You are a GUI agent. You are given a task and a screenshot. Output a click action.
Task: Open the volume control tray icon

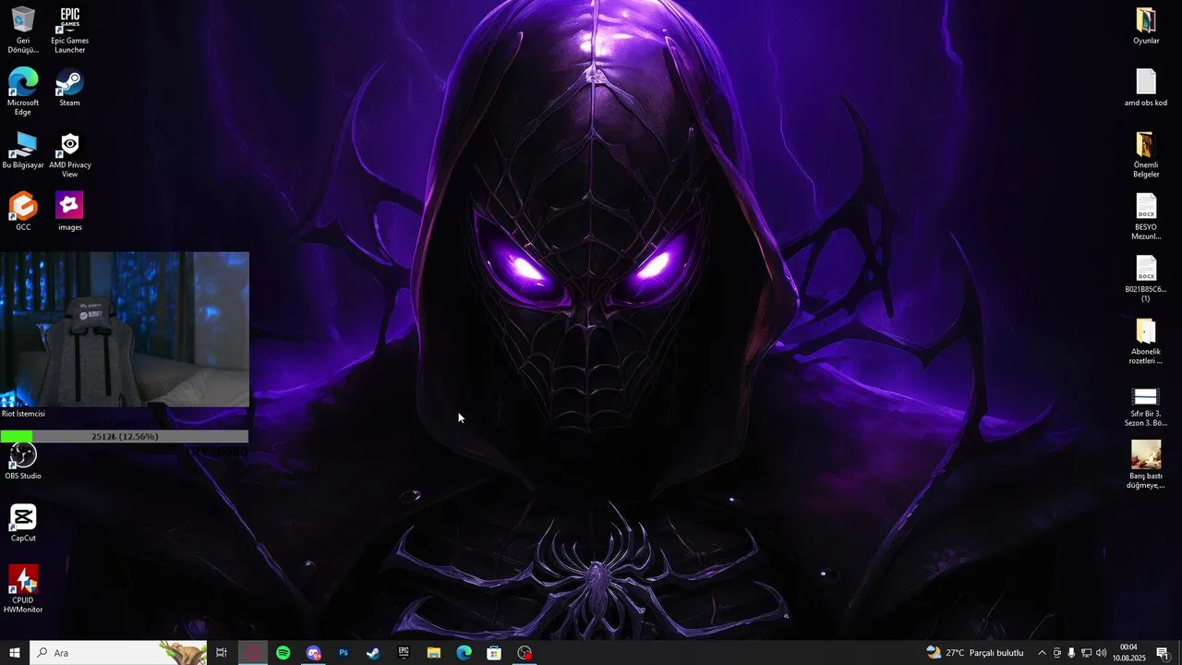(1101, 653)
